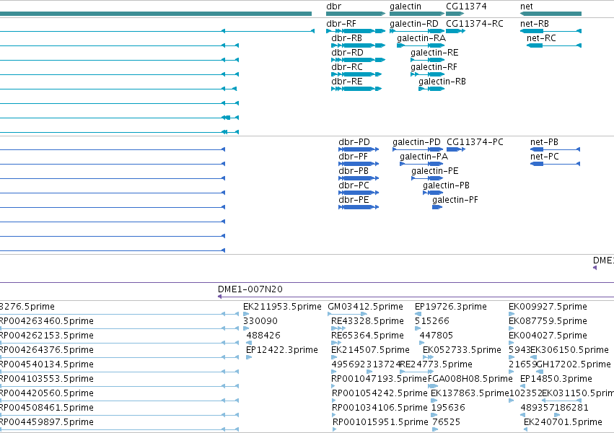The height and width of the screenshot is (433, 614).
Task: Click the dbr-RB transcript feature
Action: [x=359, y=45]
